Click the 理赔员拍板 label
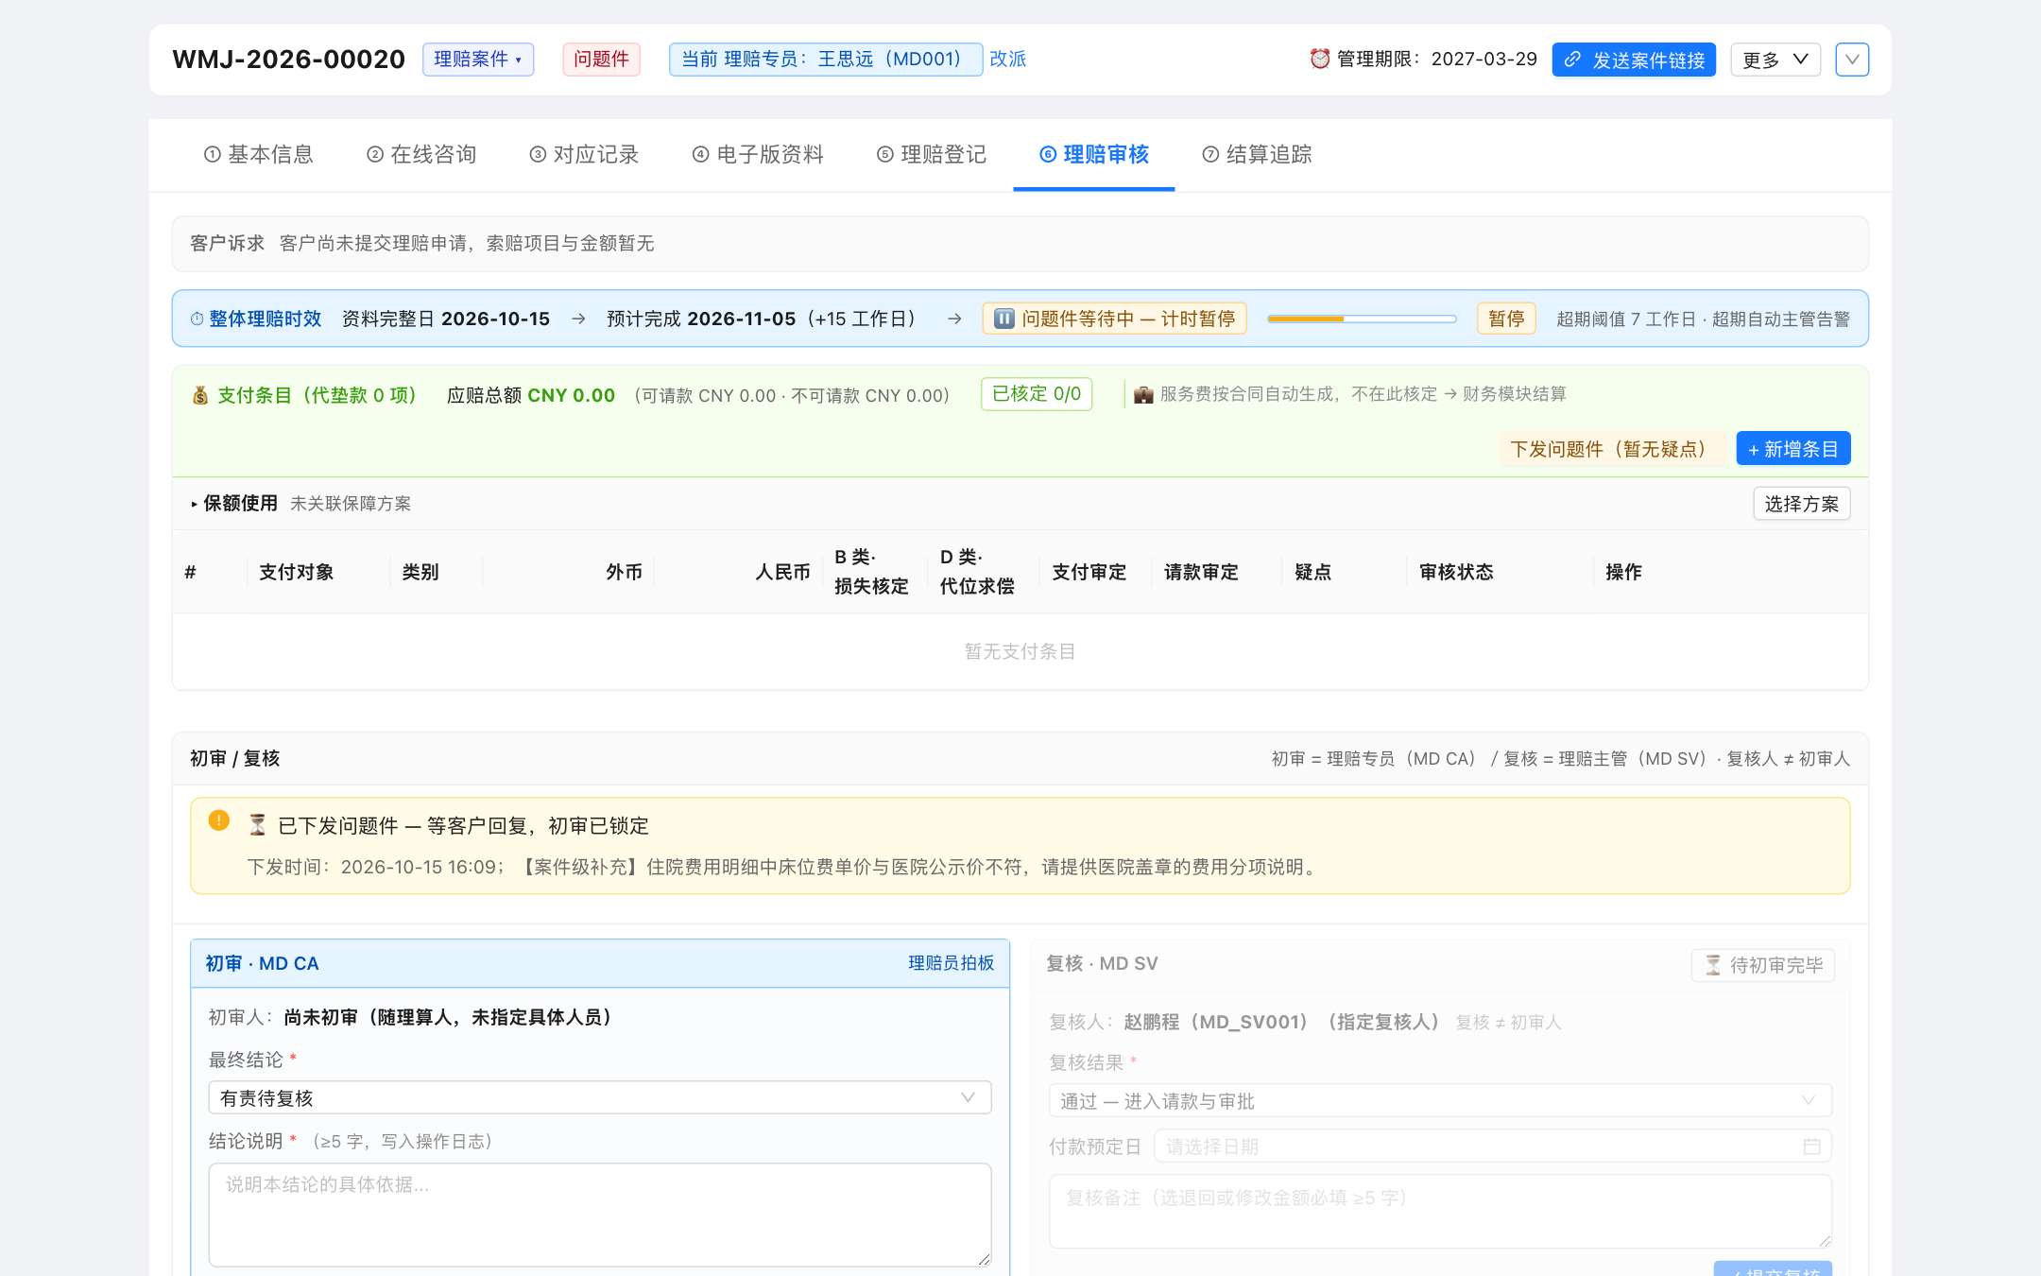The image size is (2041, 1276). (x=951, y=963)
